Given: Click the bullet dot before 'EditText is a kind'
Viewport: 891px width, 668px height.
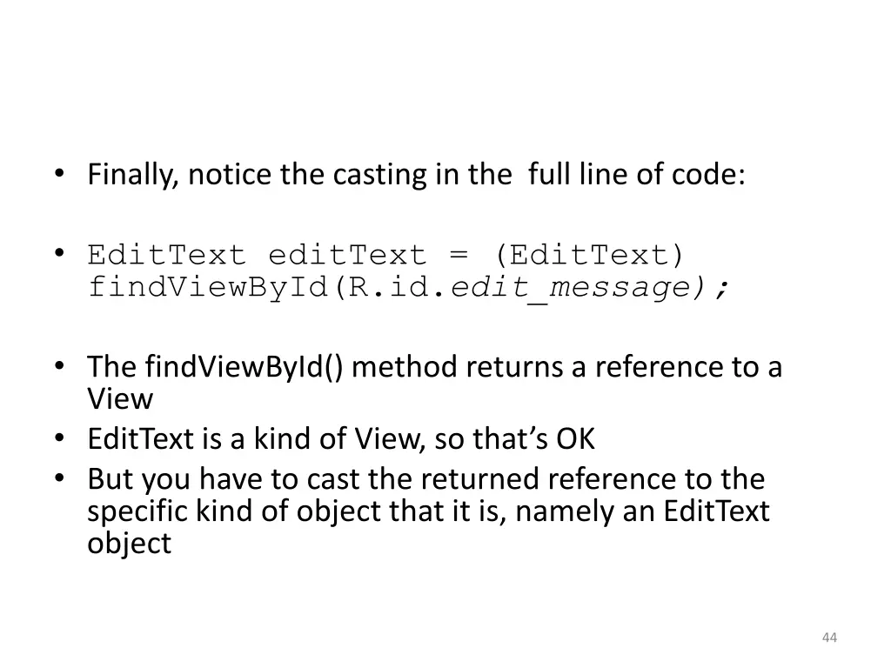Looking at the screenshot, I should (x=60, y=438).
